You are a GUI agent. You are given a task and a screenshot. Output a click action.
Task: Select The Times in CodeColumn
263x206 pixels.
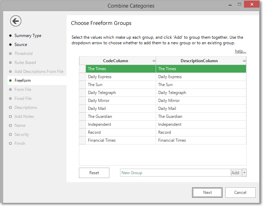point(121,69)
